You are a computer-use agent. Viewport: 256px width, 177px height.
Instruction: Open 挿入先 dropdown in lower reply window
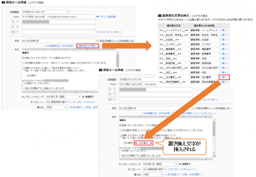pyautogui.click(x=153, y=175)
